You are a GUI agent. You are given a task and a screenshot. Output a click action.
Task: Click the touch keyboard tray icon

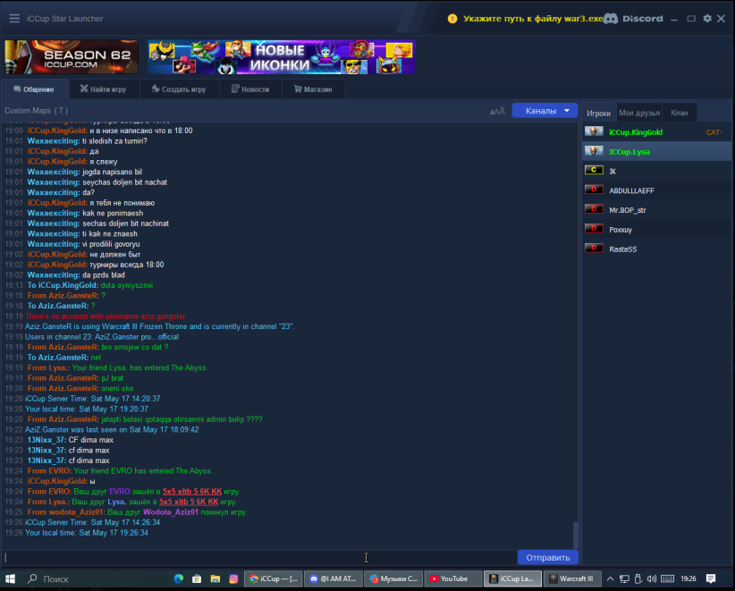pos(668,578)
